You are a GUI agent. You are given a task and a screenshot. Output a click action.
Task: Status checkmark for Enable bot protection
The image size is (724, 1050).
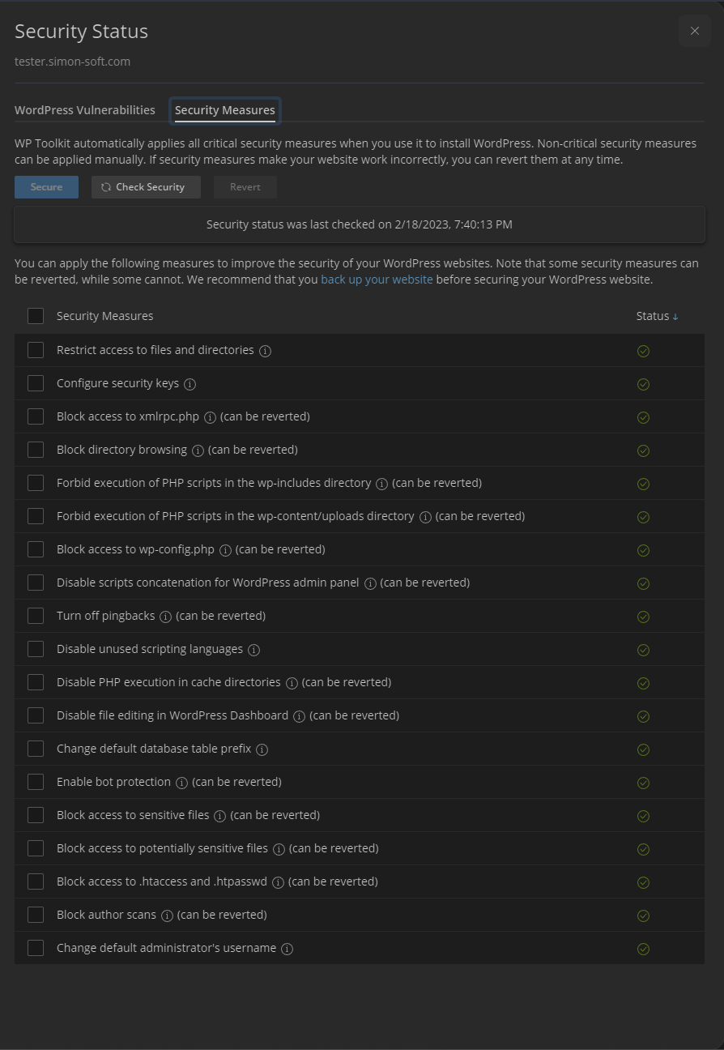[644, 783]
